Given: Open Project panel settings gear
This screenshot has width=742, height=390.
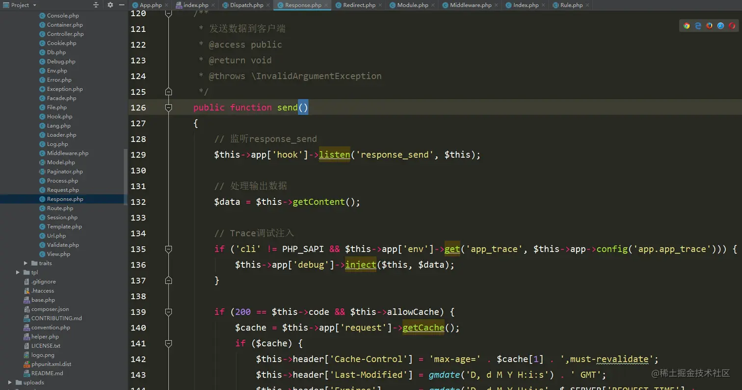Looking at the screenshot, I should [x=110, y=5].
